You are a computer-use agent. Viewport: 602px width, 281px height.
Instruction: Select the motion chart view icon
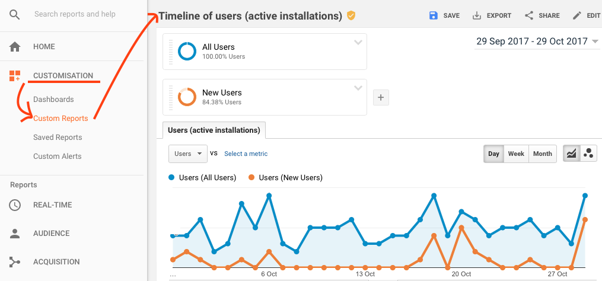(588, 154)
